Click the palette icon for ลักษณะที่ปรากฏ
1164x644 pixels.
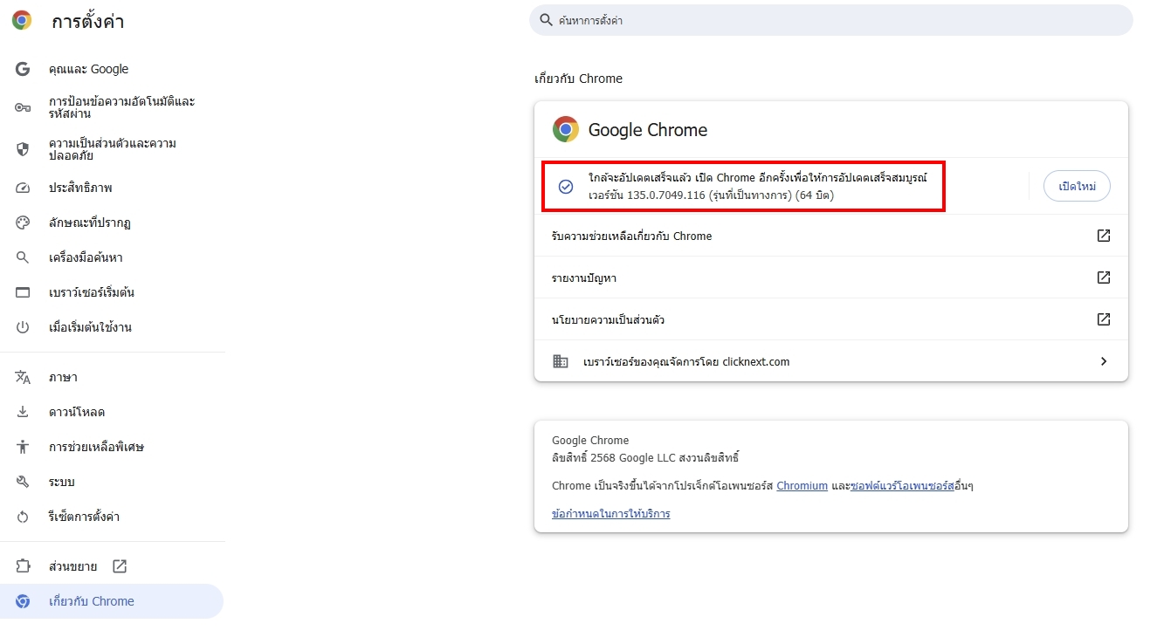pos(23,223)
